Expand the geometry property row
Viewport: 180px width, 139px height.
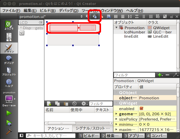click(116, 114)
